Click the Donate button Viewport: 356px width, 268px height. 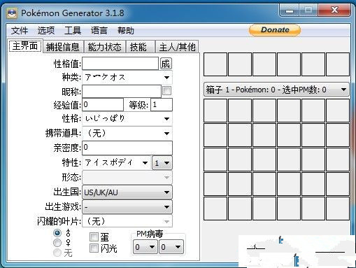(275, 30)
